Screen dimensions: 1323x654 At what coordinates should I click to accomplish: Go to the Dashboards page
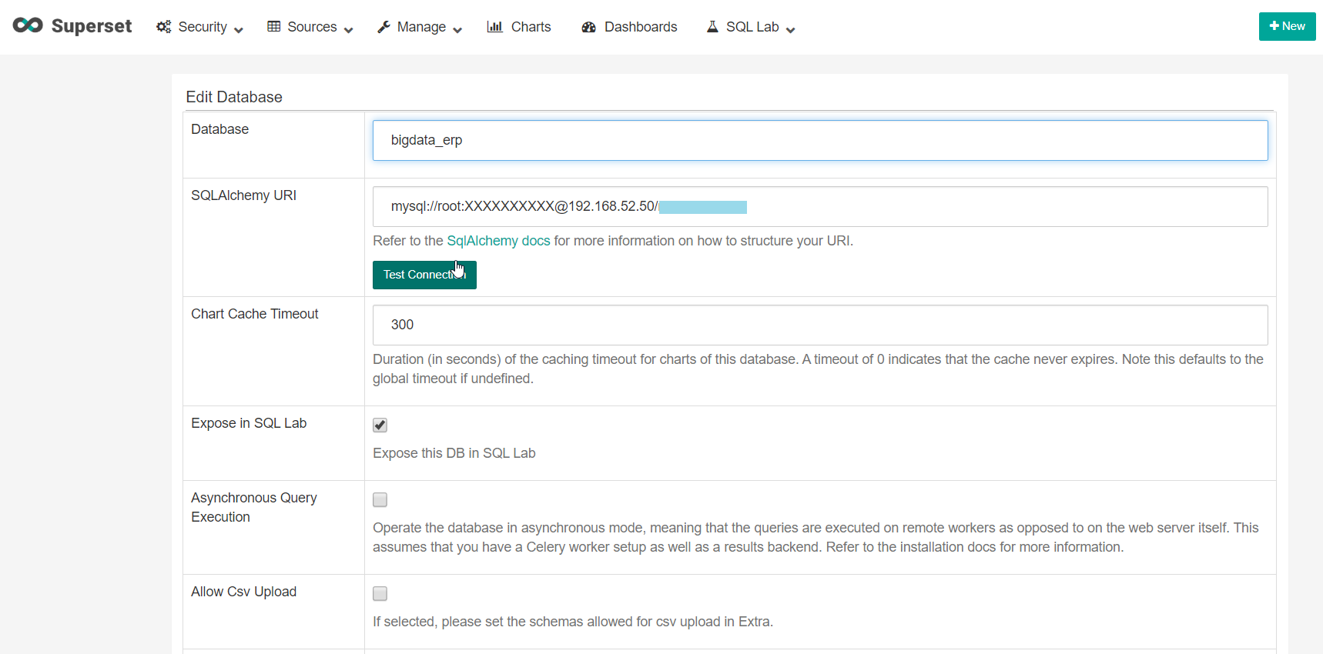pyautogui.click(x=630, y=27)
